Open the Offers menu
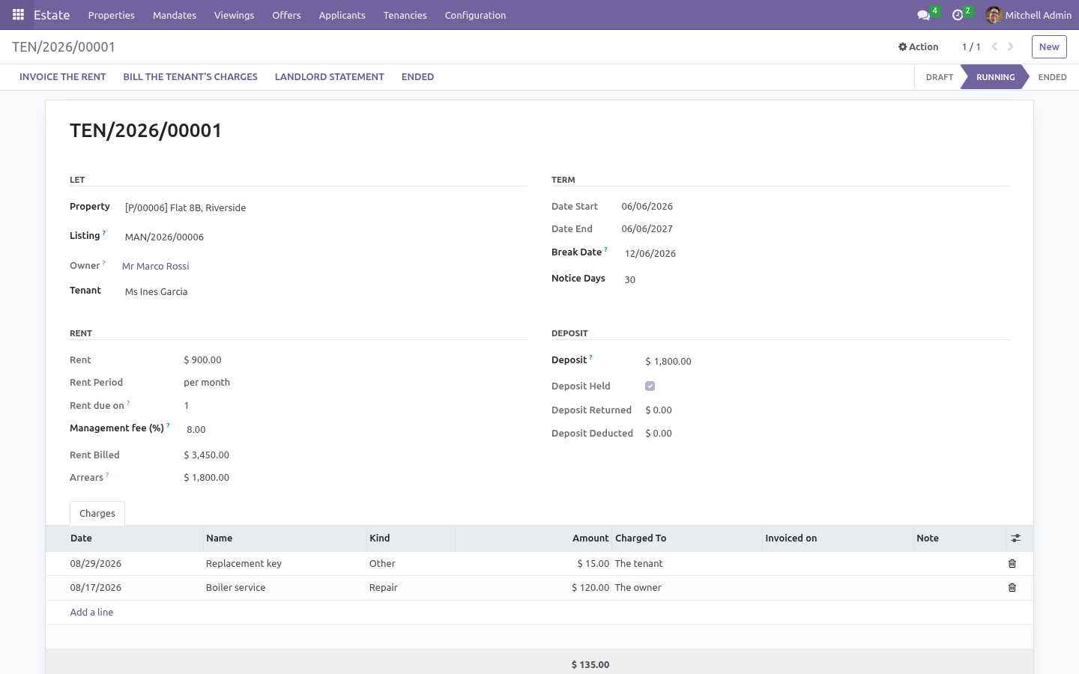The image size is (1079, 674). click(286, 15)
